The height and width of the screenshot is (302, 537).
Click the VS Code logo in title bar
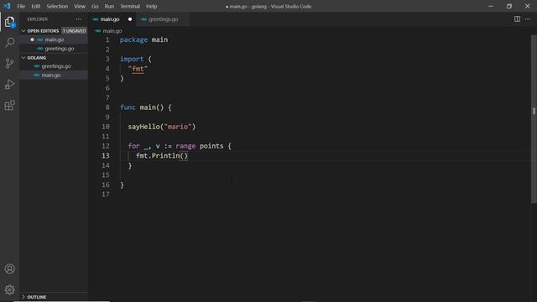[x=8, y=6]
